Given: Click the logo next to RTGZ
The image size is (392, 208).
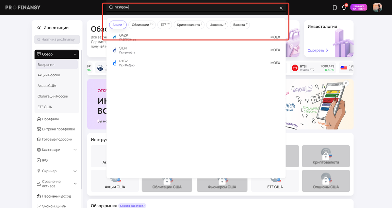Looking at the screenshot, I should [115, 63].
